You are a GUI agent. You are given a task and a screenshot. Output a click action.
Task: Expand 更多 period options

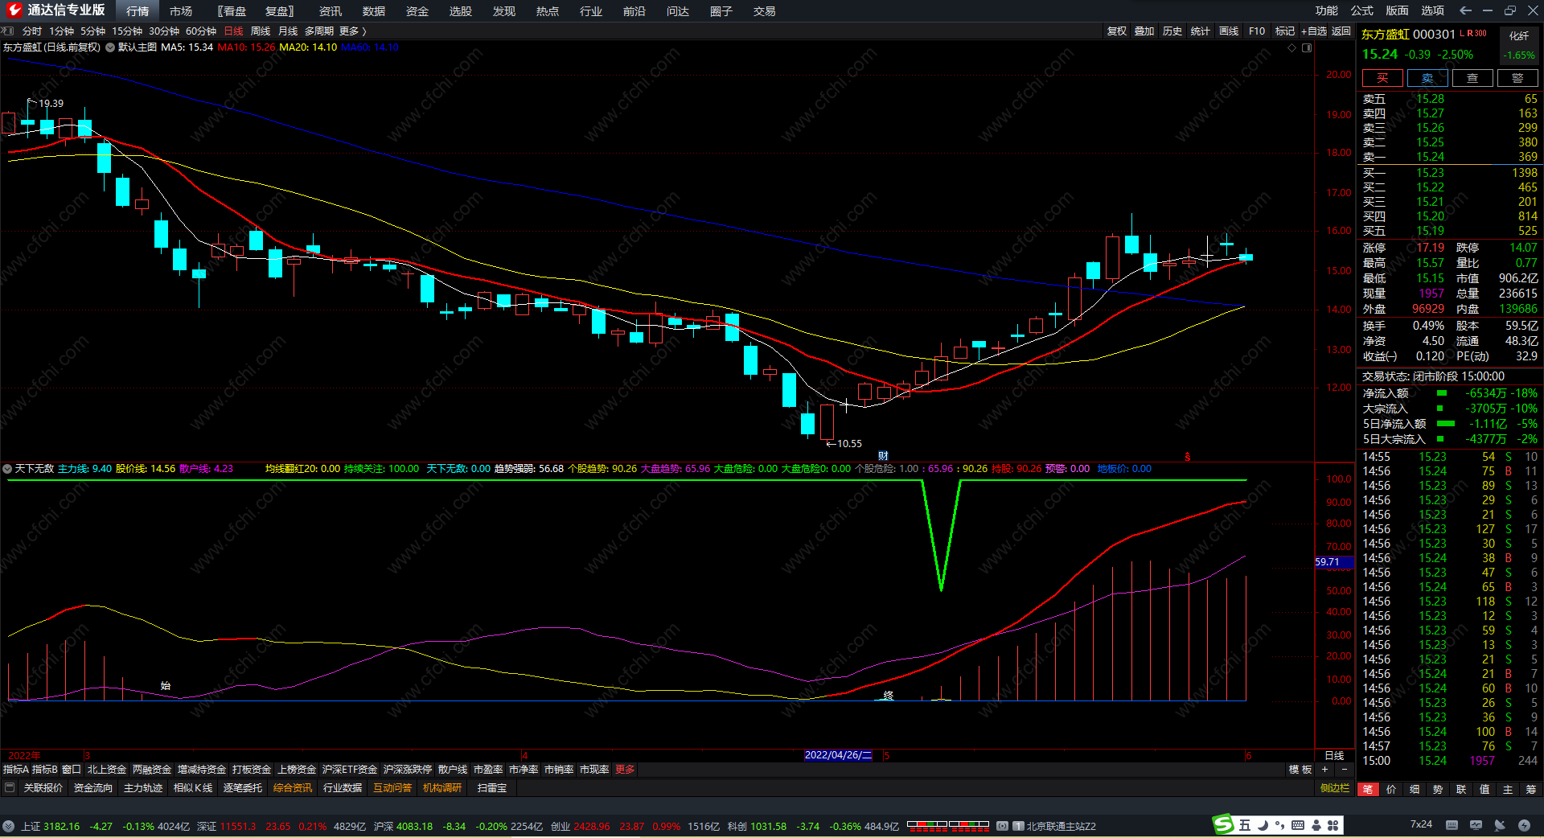(353, 31)
